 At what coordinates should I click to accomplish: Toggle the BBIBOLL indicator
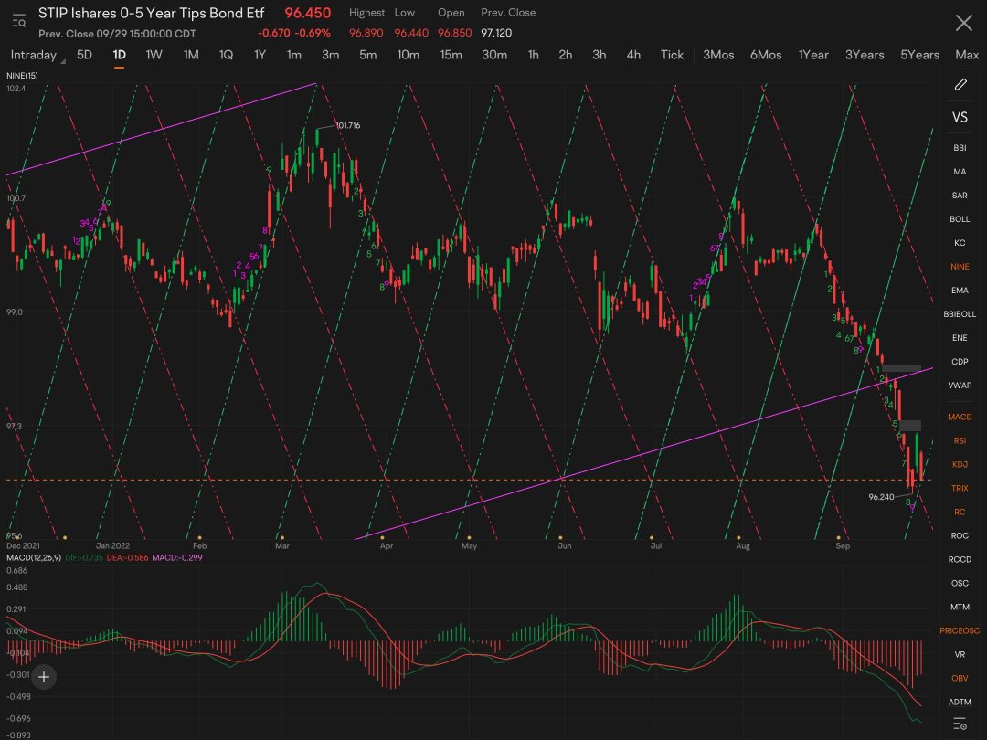click(x=960, y=314)
